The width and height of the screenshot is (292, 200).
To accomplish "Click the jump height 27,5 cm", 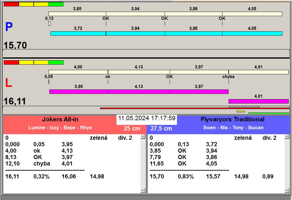I will point(161,128).
